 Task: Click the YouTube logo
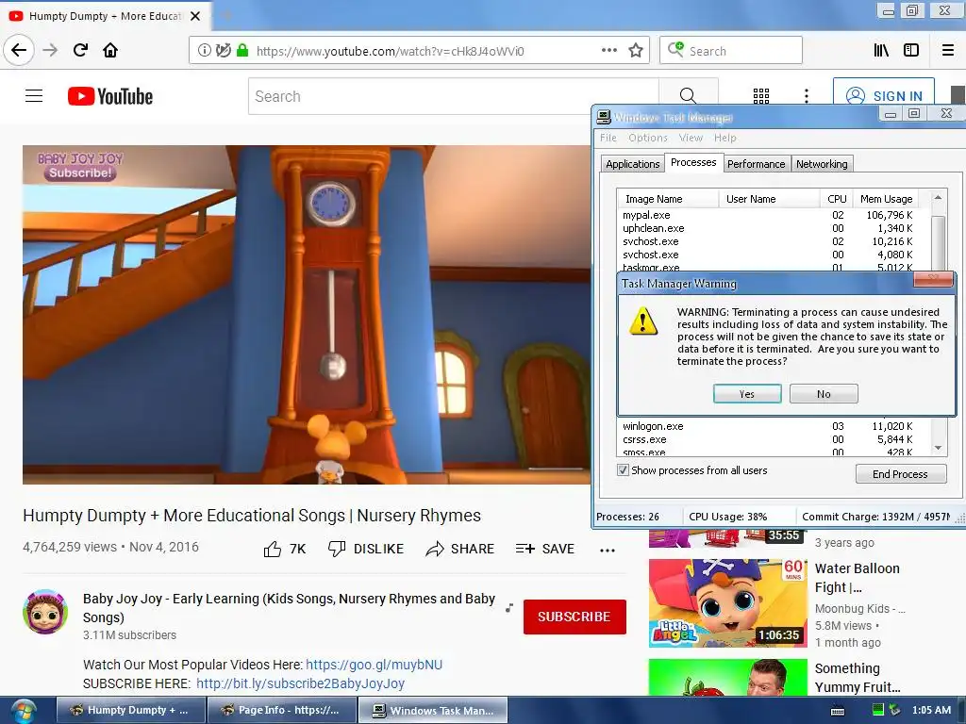coord(110,96)
